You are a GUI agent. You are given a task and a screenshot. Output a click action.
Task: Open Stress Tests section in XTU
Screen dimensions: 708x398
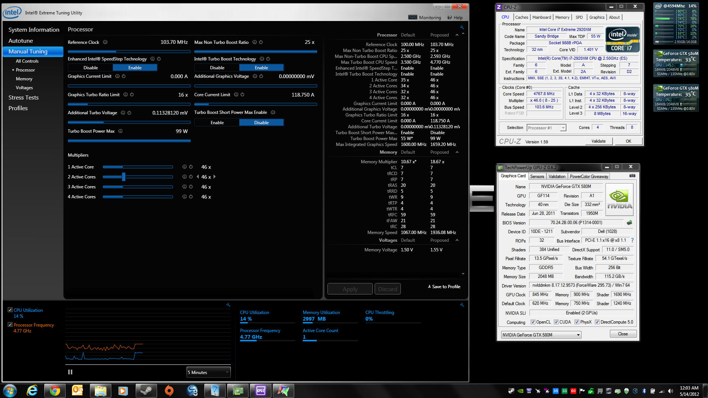coord(23,98)
